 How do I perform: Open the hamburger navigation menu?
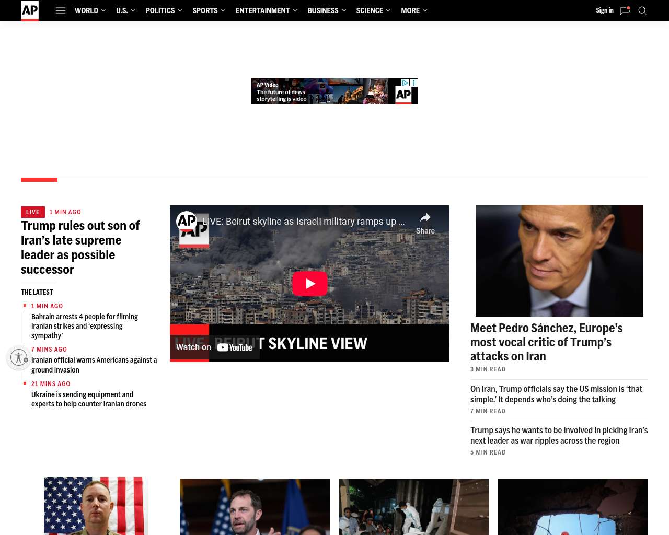coord(61,10)
